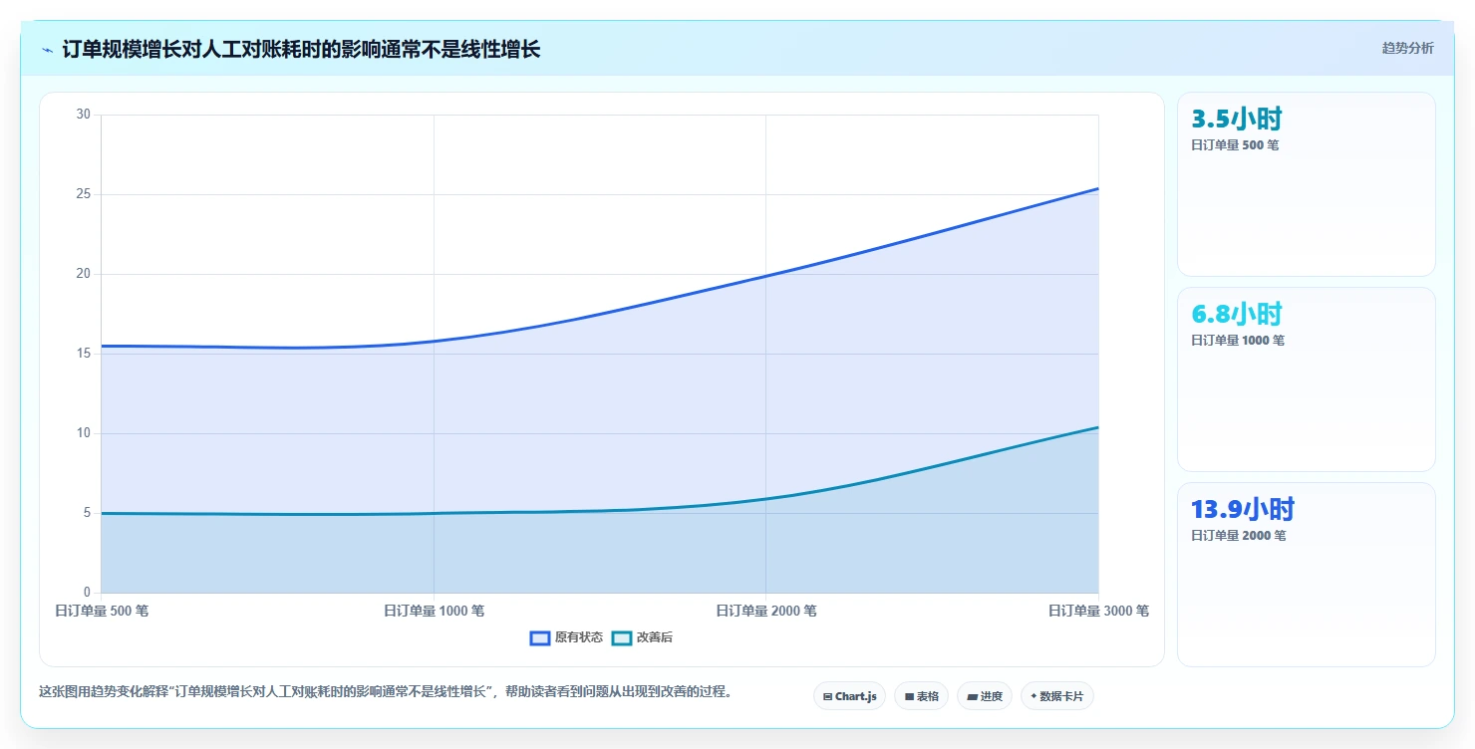Click x-axis label 日订单量 3000 笔
This screenshot has height=749, width=1475.
1098,611
